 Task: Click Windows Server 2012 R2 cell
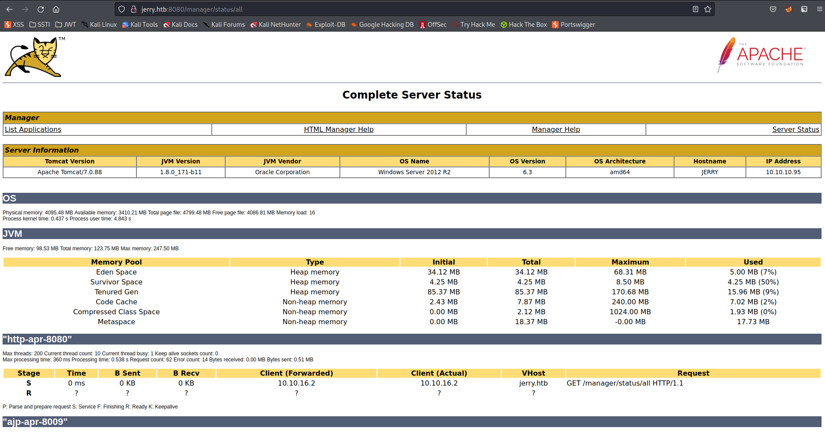coord(414,172)
